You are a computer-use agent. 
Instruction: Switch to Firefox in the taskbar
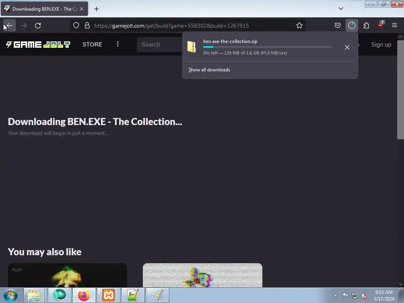pos(84,295)
